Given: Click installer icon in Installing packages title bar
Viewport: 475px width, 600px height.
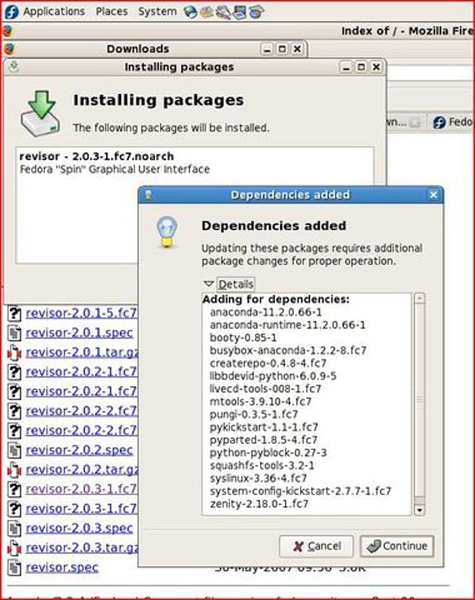Looking at the screenshot, I should coord(14,67).
